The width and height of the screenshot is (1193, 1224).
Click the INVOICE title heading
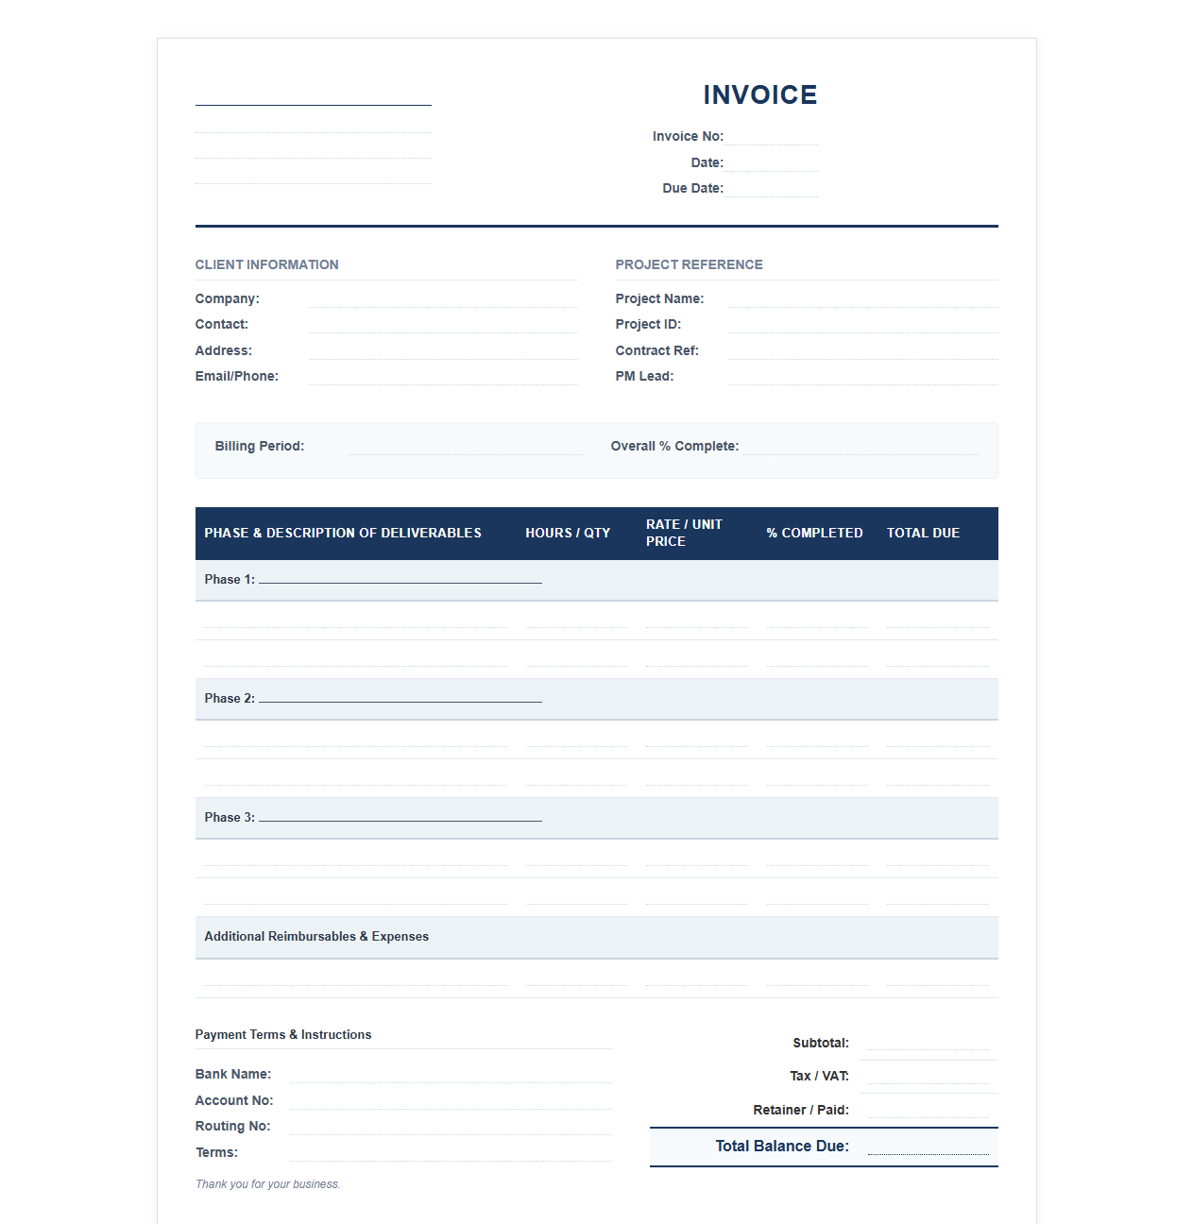tap(759, 94)
